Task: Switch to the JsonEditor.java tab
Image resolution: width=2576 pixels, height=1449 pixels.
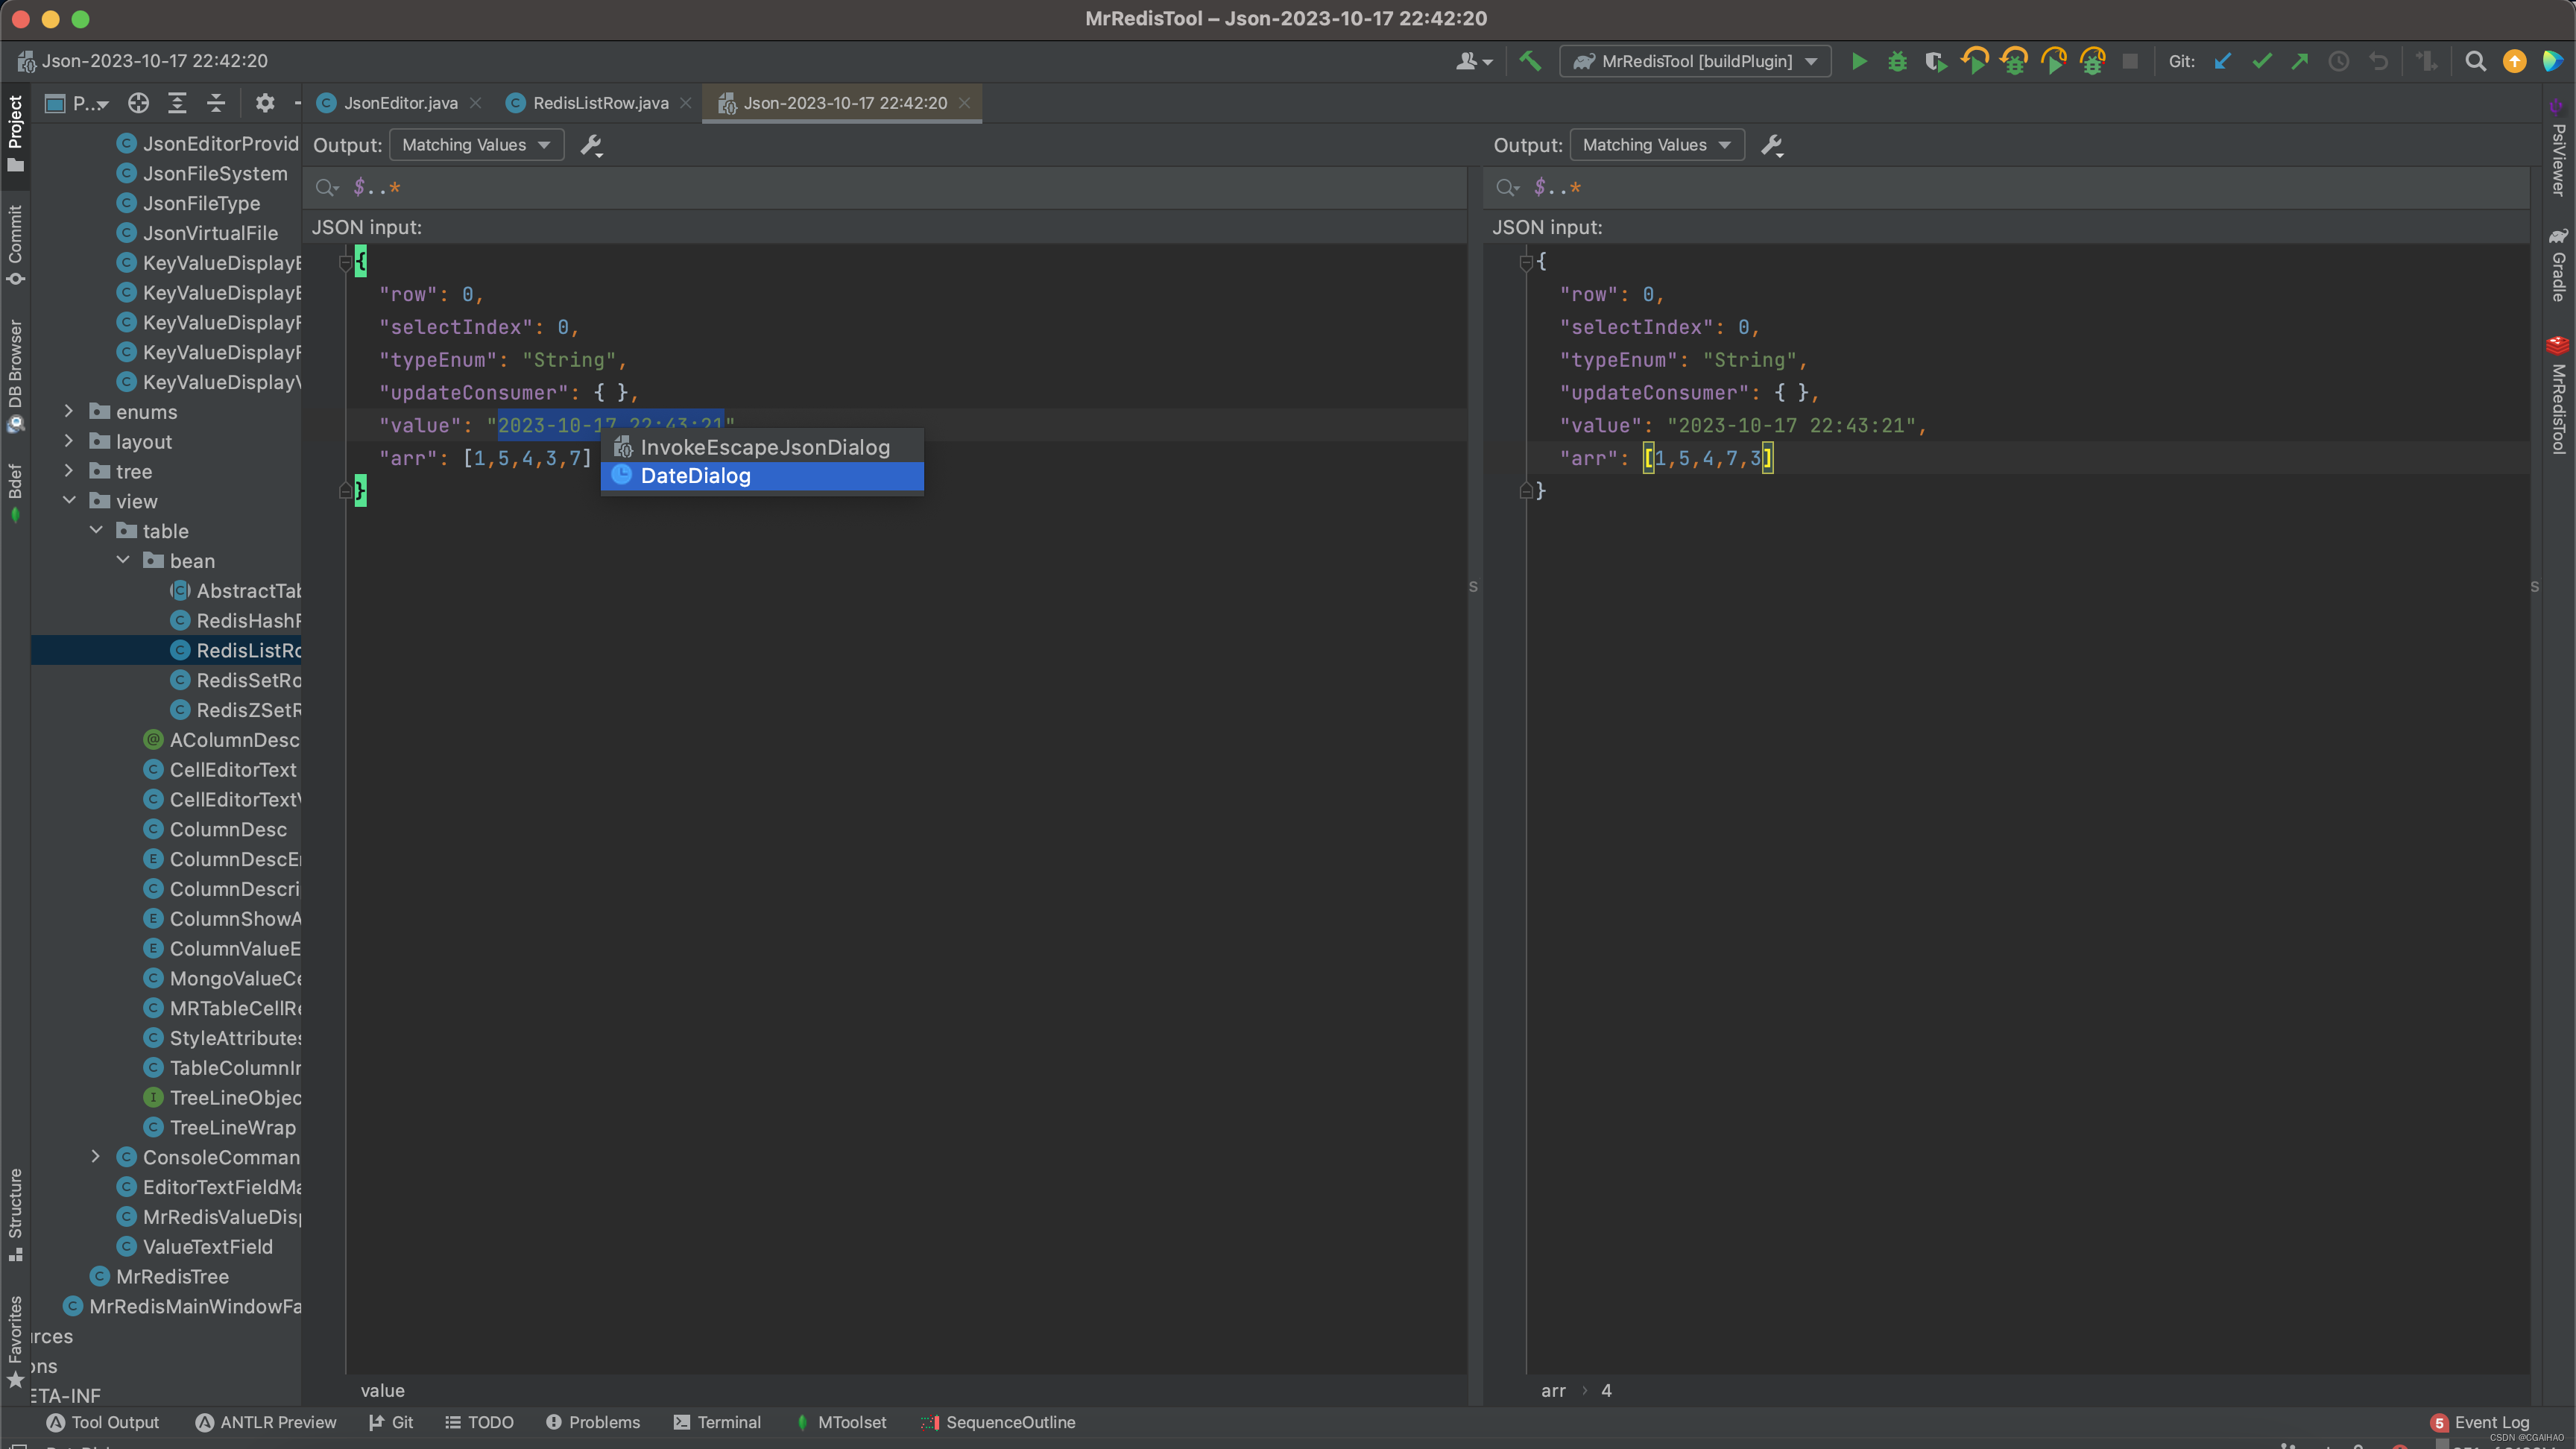Action: [x=400, y=103]
